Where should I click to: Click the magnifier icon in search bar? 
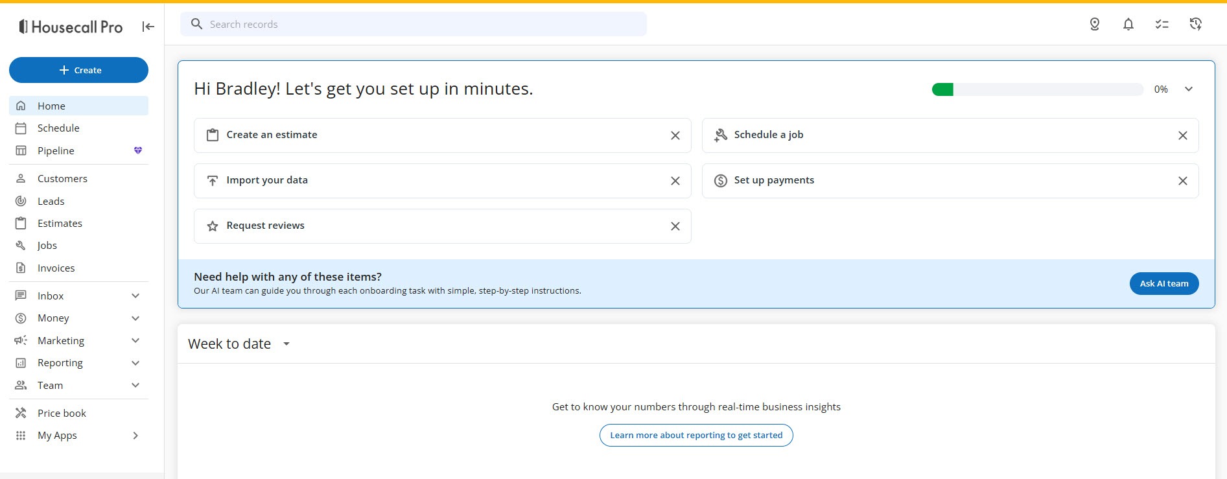tap(197, 24)
